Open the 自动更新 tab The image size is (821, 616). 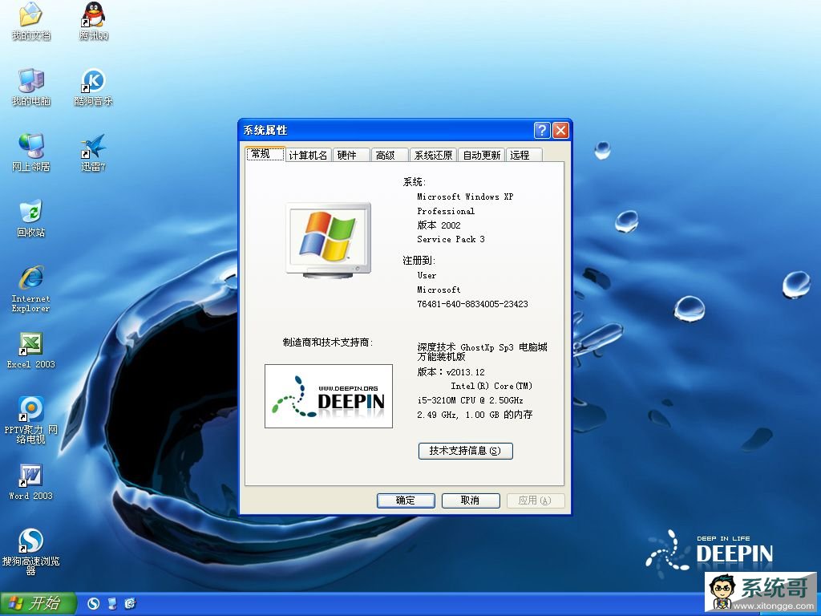click(x=482, y=155)
